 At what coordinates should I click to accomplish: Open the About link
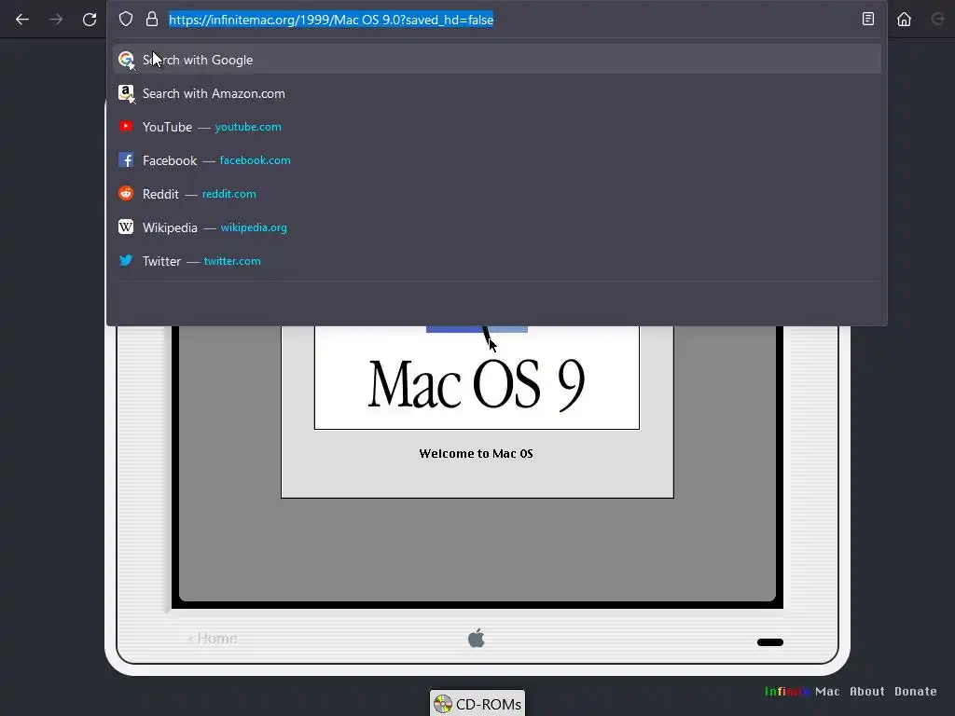tap(867, 692)
